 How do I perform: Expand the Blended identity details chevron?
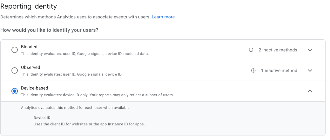[310, 50]
